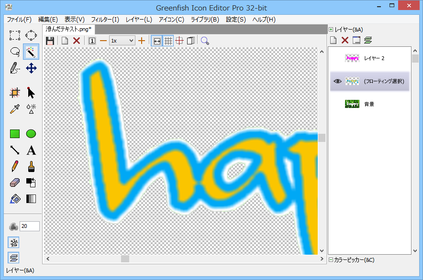The width and height of the screenshot is (423, 280).
Task: Open the 1x zoom level dropdown
Action: click(122, 41)
